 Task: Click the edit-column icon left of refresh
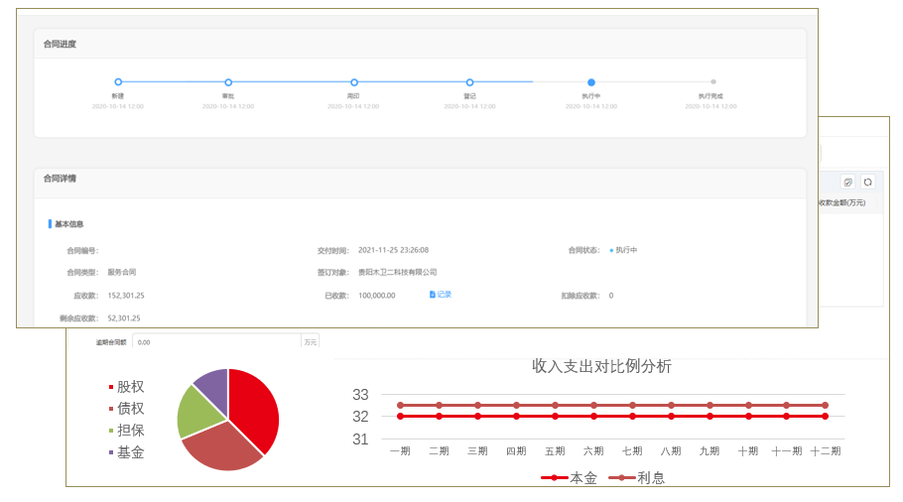(847, 183)
